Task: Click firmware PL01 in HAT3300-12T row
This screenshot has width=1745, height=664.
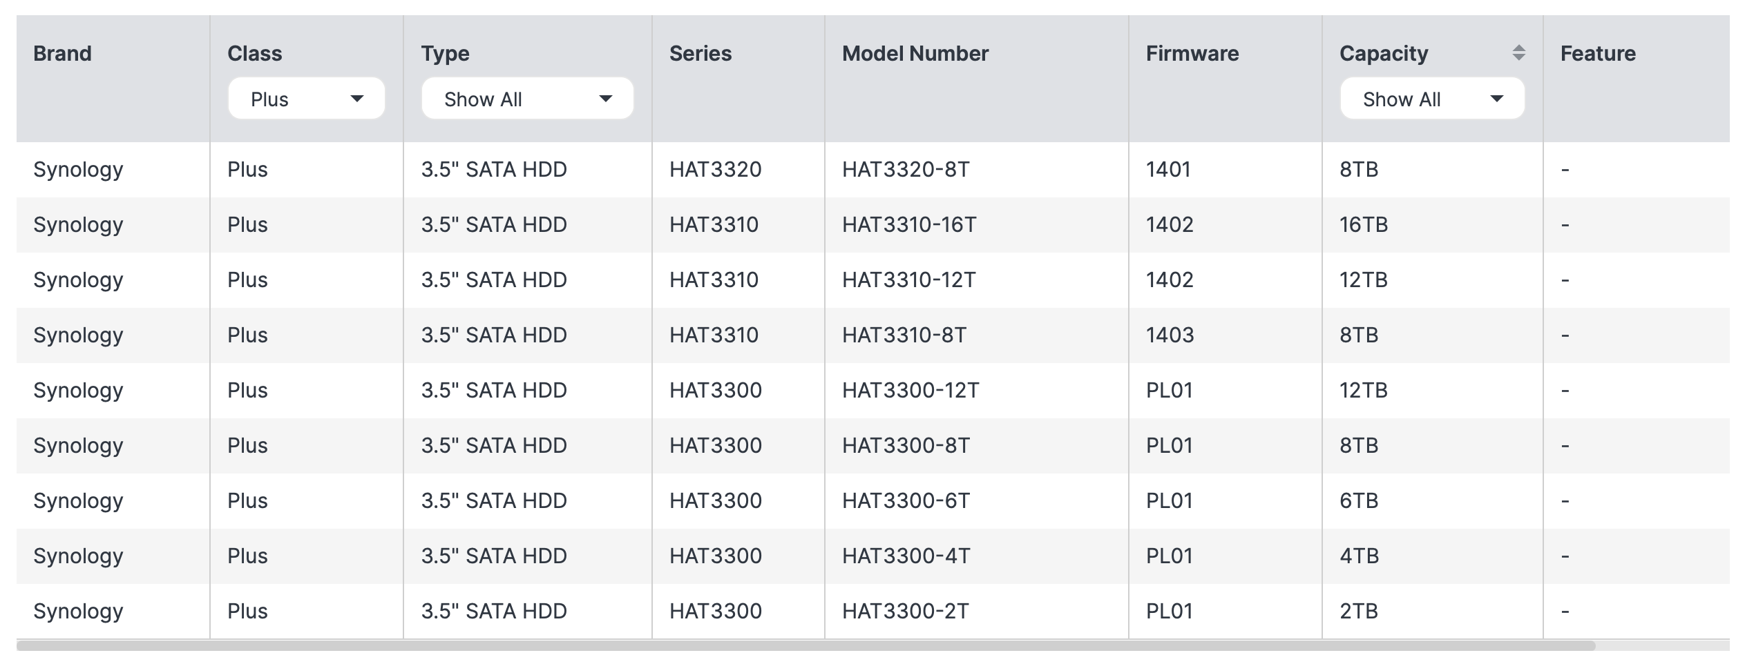Action: point(1170,390)
